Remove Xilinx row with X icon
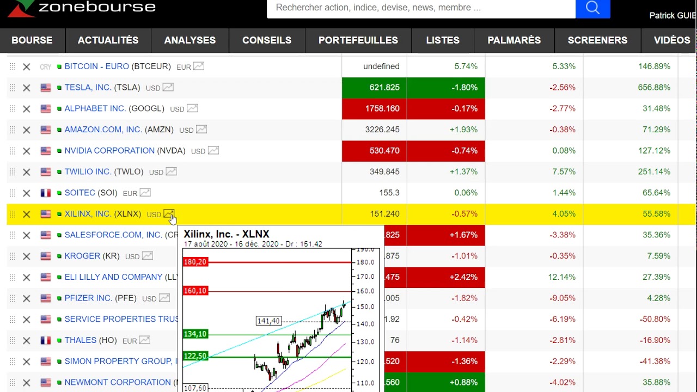Image resolution: width=697 pixels, height=392 pixels. click(x=26, y=214)
